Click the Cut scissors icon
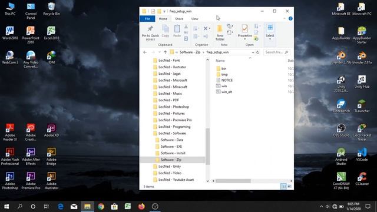The image size is (377, 212). click(x=186, y=26)
